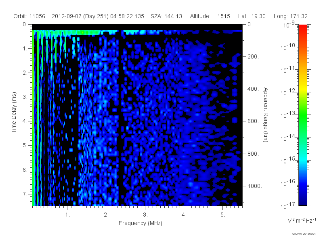Click the 3. tick on the frequency axis

point(145,215)
